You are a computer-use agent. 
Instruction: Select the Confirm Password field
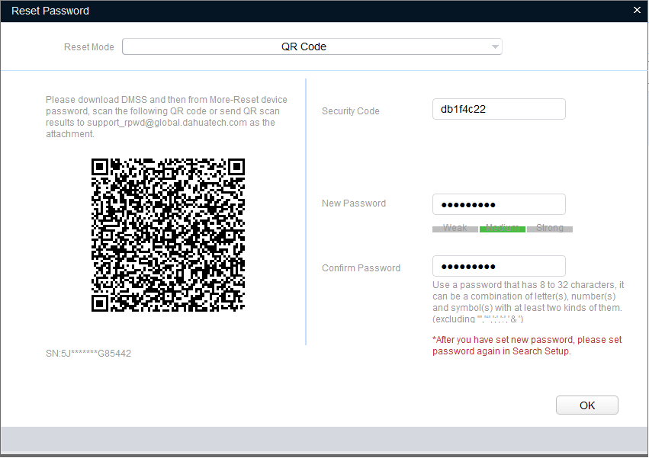(x=499, y=266)
